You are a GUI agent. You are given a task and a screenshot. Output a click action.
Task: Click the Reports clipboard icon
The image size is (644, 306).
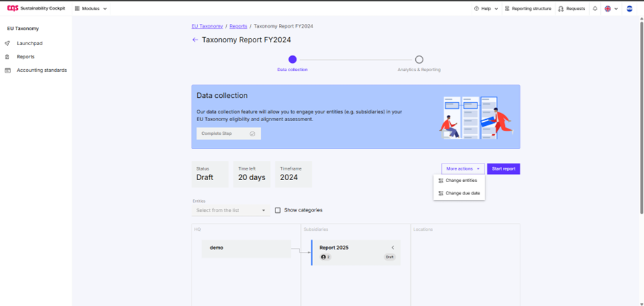pyautogui.click(x=7, y=57)
